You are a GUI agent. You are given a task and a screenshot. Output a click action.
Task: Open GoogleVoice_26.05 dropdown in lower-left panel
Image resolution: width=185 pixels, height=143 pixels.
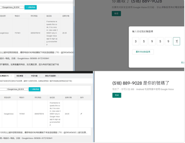click(18, 89)
